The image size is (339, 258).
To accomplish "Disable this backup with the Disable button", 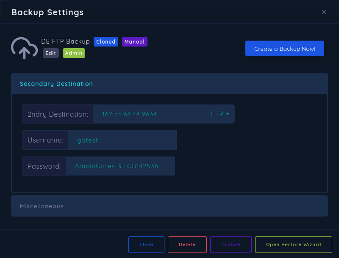I will tap(231, 244).
